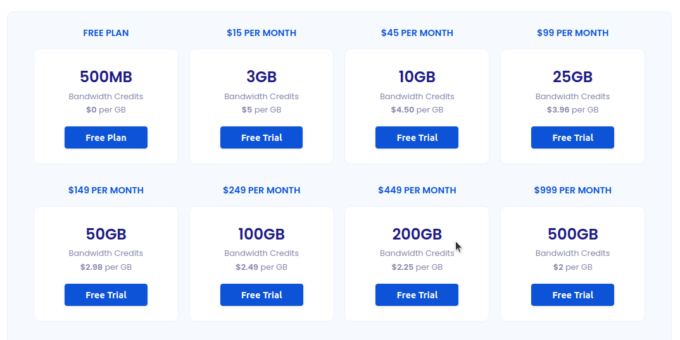Click the Free Plan button
Screen dimensions: 680x340
pyautogui.click(x=106, y=138)
